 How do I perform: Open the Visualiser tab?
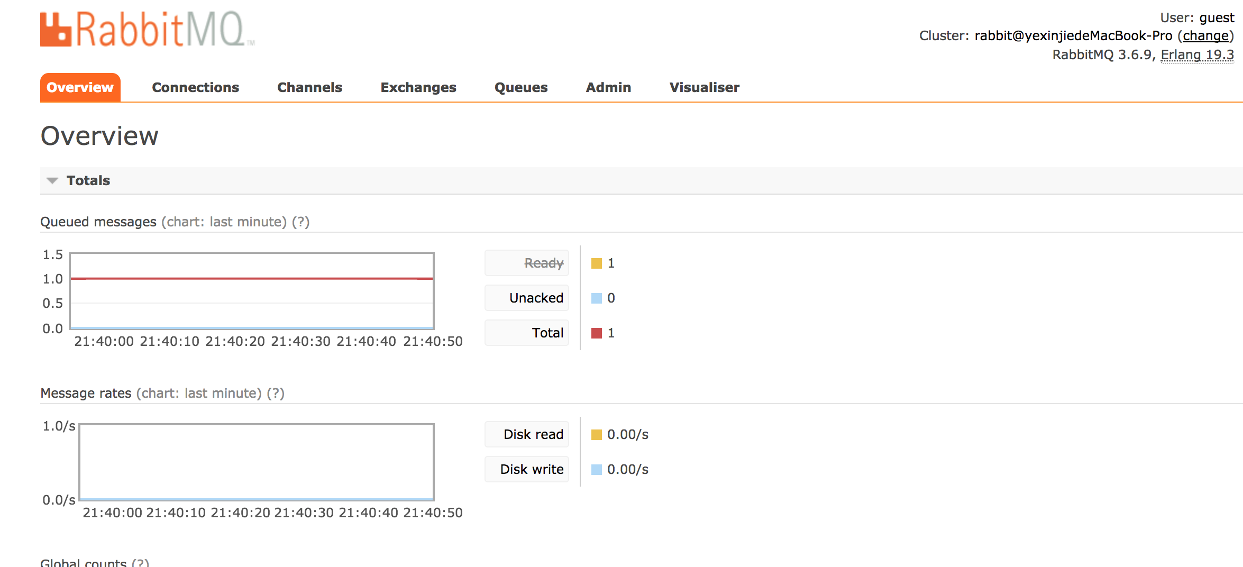pyautogui.click(x=704, y=87)
